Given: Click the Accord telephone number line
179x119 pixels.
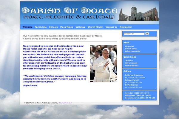Looking at the screenshot, I should tap(138, 95).
